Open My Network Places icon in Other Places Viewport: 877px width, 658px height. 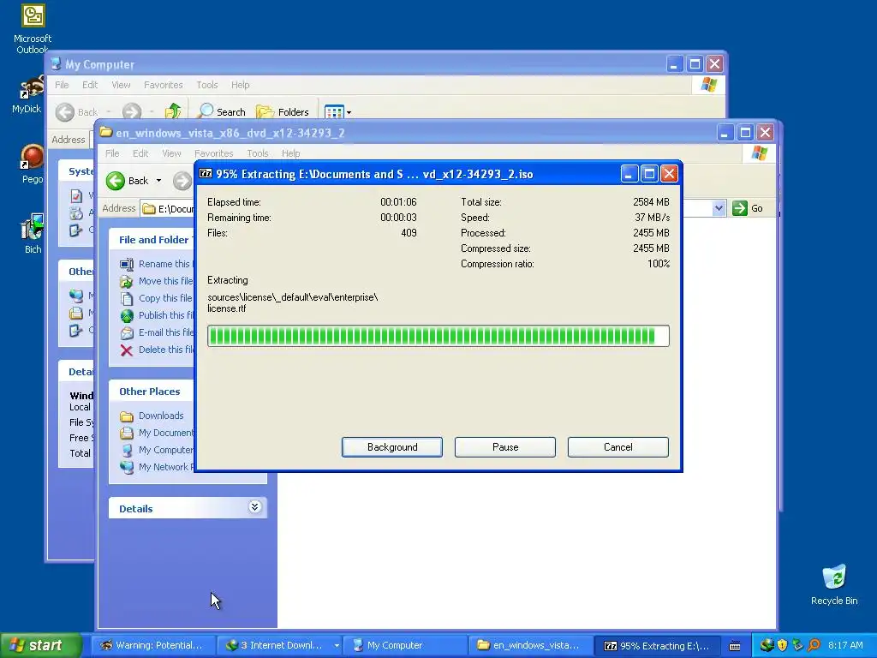[127, 467]
